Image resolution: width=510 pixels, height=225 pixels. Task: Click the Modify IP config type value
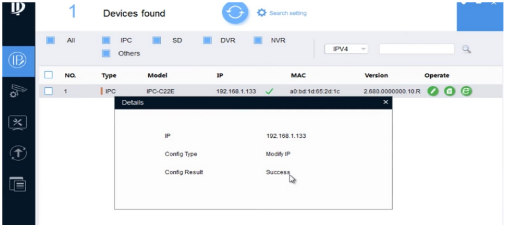tap(278, 154)
